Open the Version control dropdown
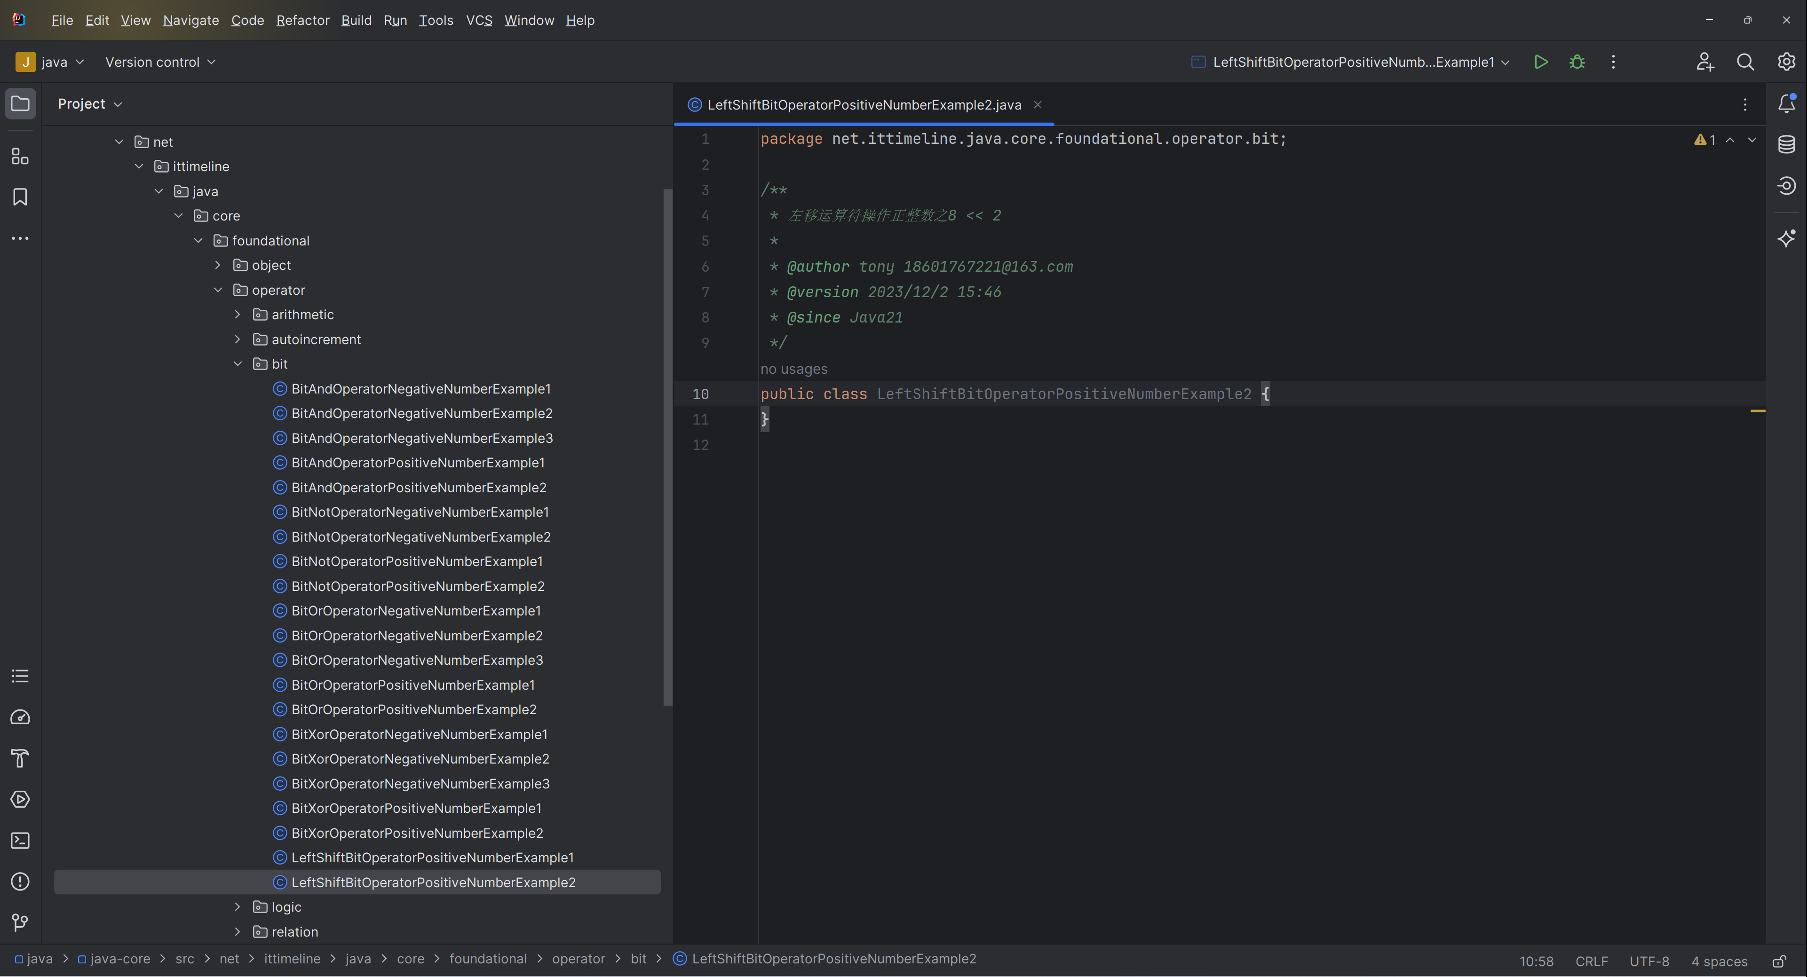 pos(161,62)
